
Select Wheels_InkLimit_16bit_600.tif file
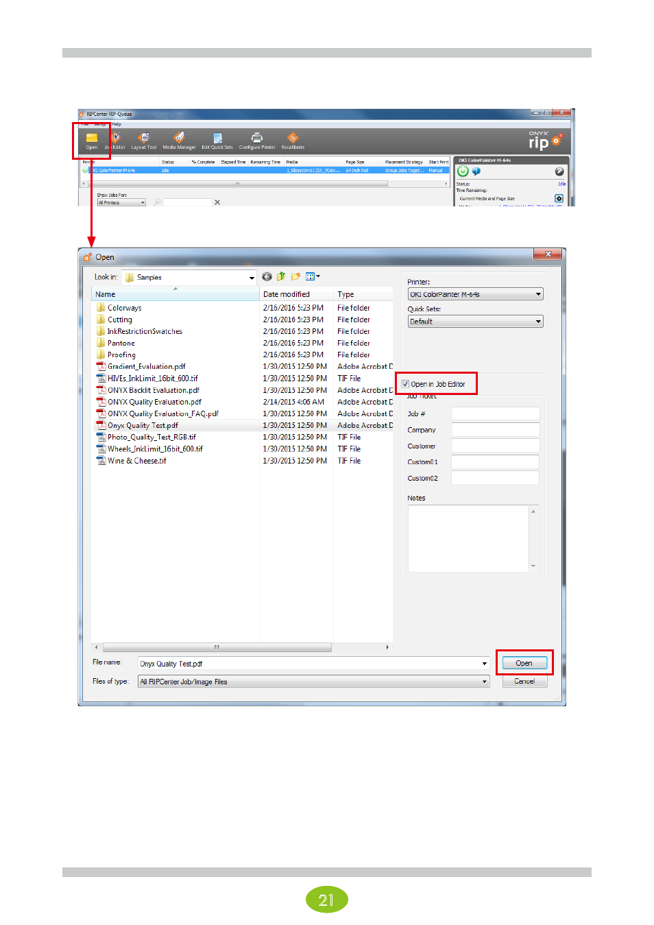pos(155,449)
